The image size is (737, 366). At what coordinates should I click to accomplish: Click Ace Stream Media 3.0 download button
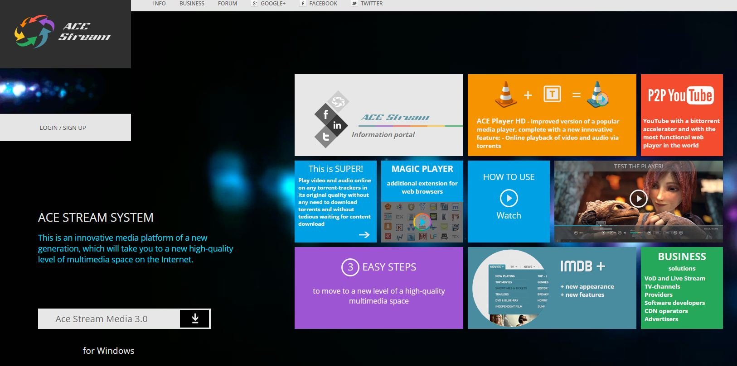[x=125, y=319]
